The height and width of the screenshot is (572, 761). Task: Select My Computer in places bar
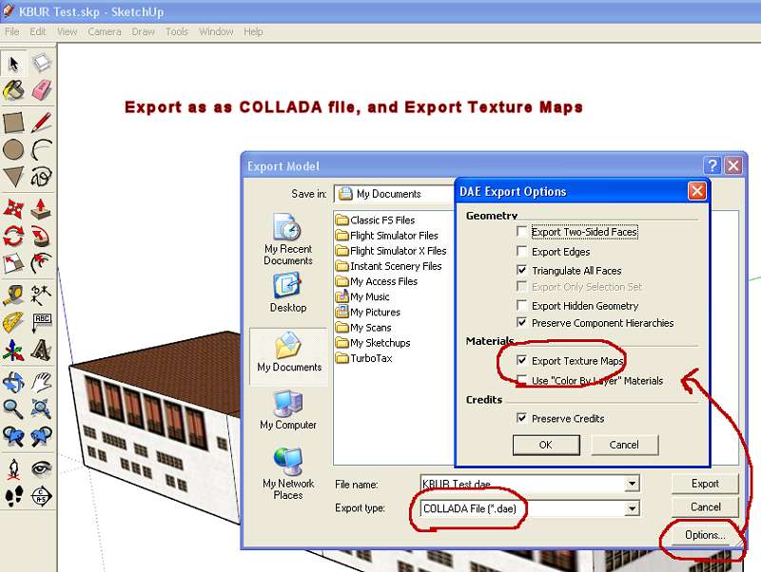point(288,410)
